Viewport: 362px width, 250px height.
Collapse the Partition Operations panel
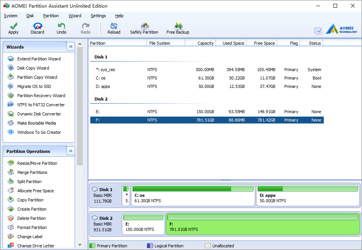click(x=71, y=151)
